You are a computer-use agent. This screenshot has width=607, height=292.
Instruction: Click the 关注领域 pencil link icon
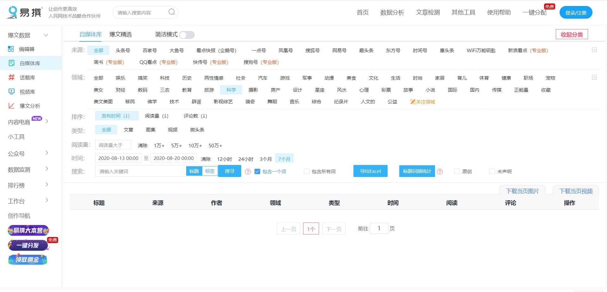click(x=412, y=101)
